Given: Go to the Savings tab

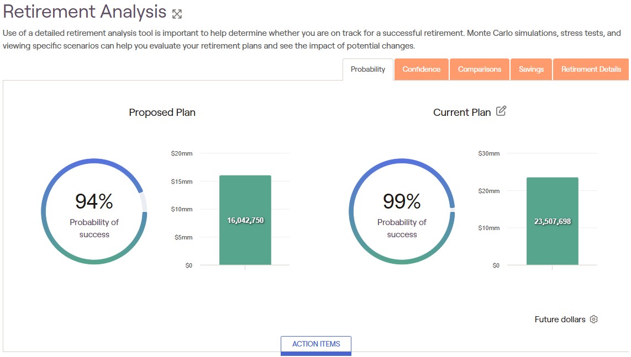Looking at the screenshot, I should 531,70.
